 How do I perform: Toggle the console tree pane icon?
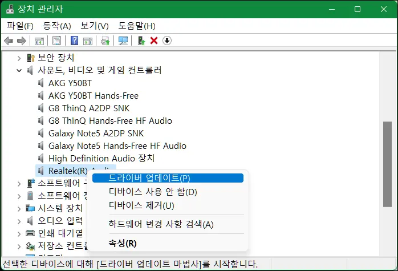[39, 41]
